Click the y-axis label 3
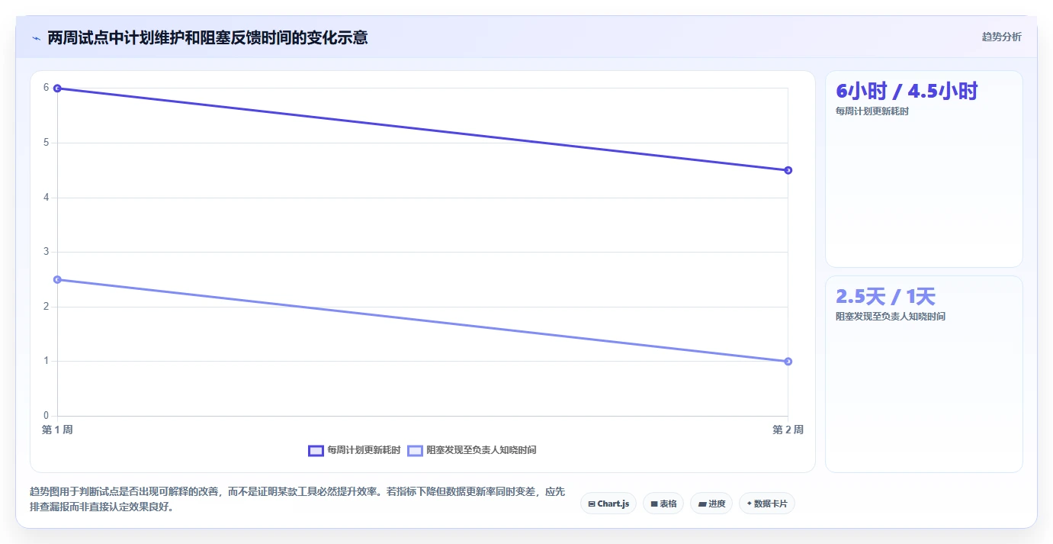This screenshot has height=544, width=1053. pyautogui.click(x=46, y=252)
